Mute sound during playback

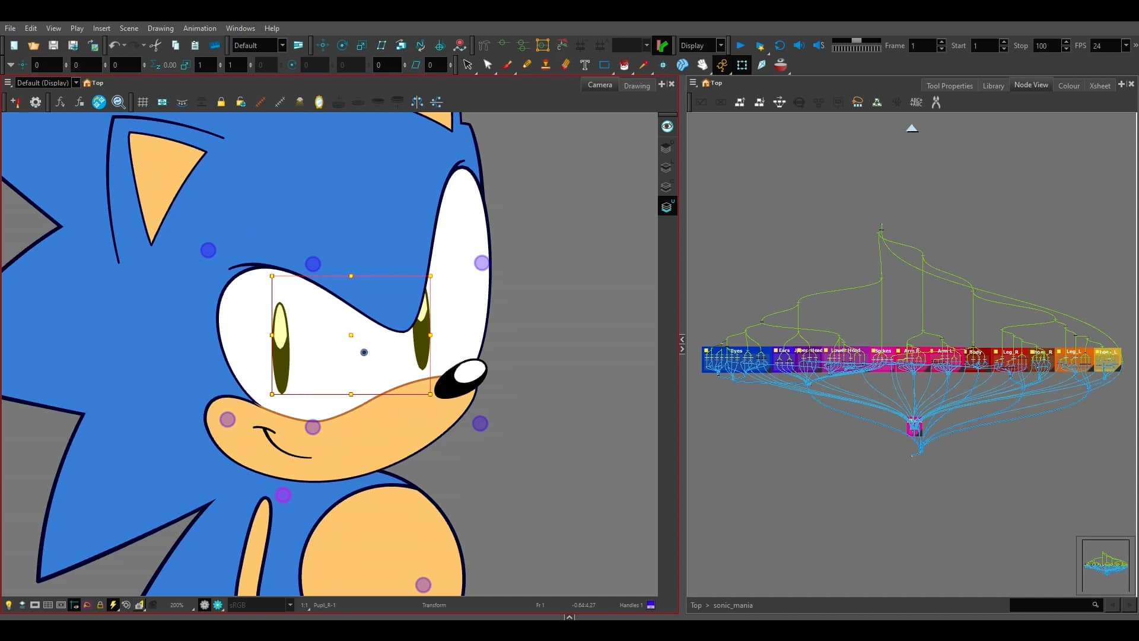[x=799, y=45]
